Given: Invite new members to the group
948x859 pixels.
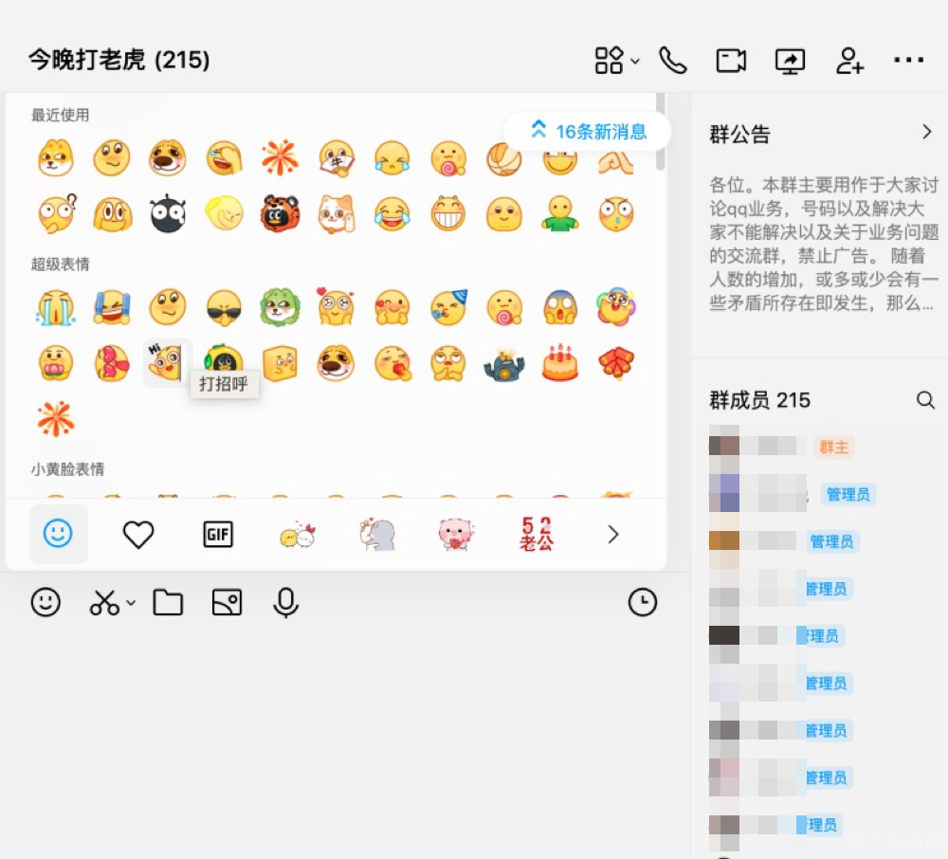Looking at the screenshot, I should pos(848,60).
